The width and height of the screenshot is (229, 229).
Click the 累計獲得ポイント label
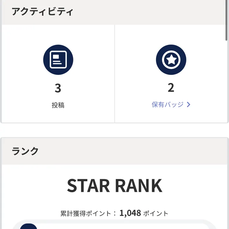(85, 213)
